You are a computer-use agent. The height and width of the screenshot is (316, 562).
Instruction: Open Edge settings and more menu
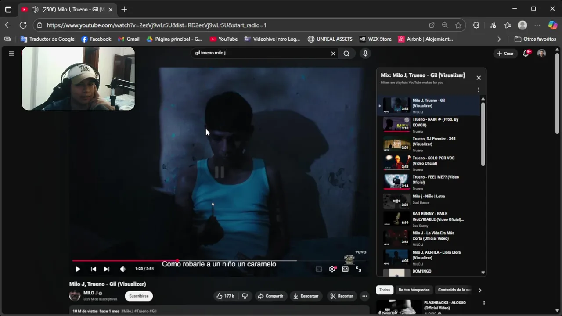click(x=537, y=25)
